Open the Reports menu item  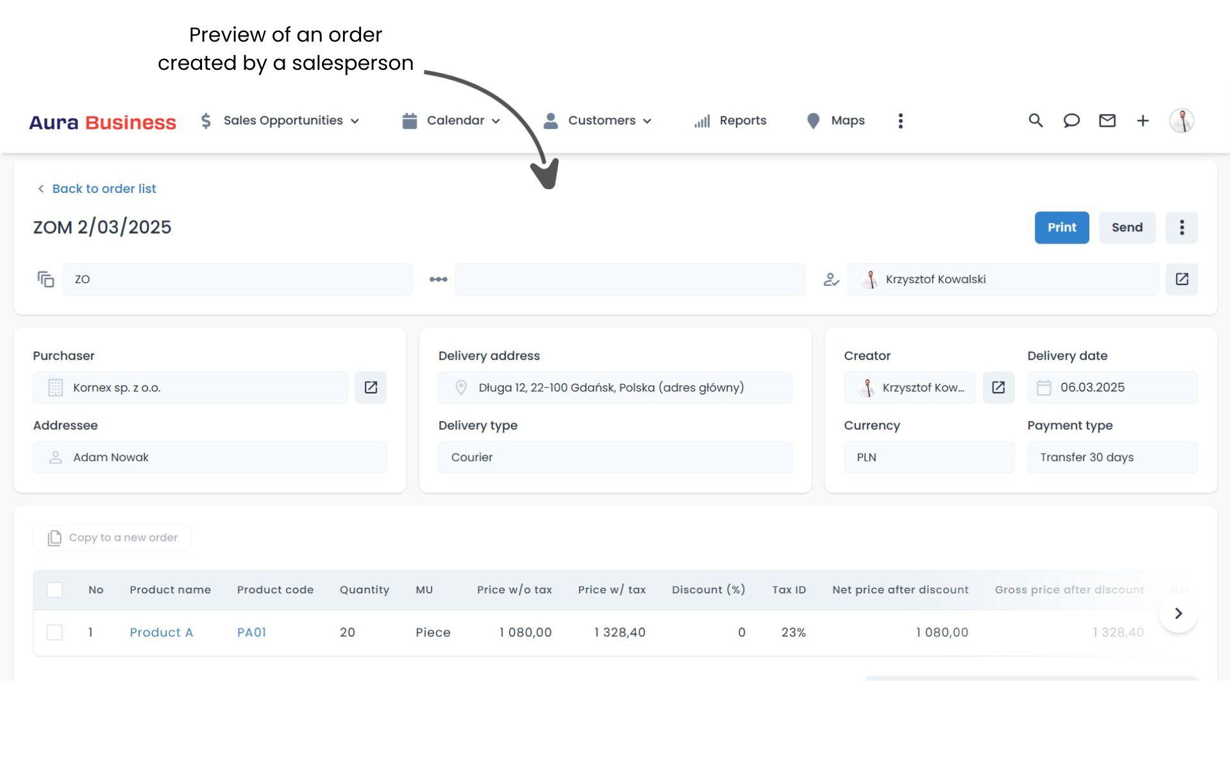742,120
